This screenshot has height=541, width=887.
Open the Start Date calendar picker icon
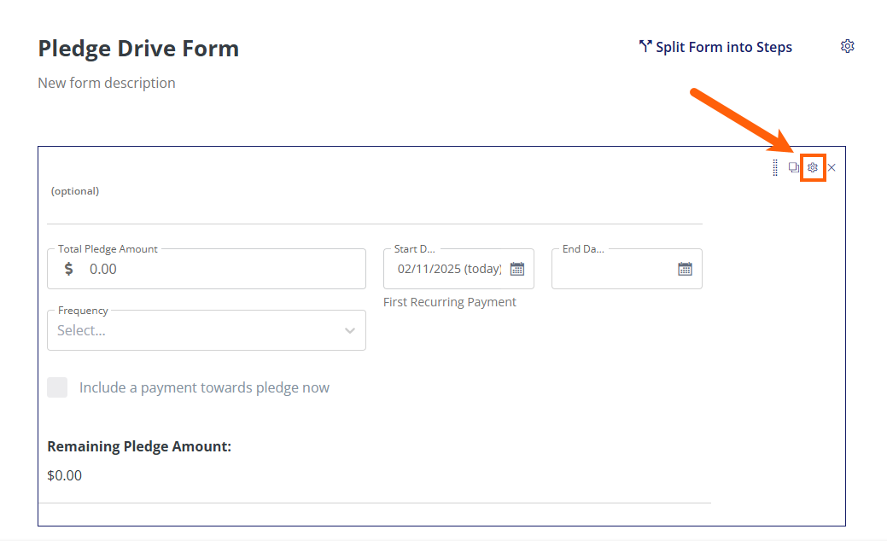(x=517, y=269)
